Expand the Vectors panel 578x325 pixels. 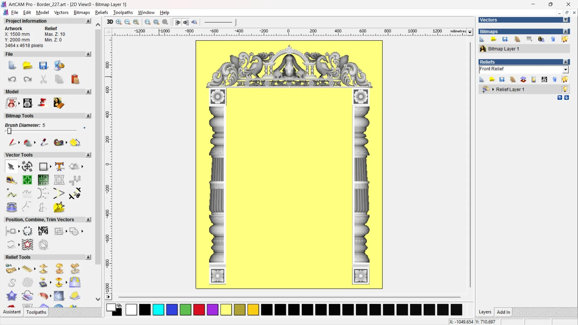(x=566, y=20)
